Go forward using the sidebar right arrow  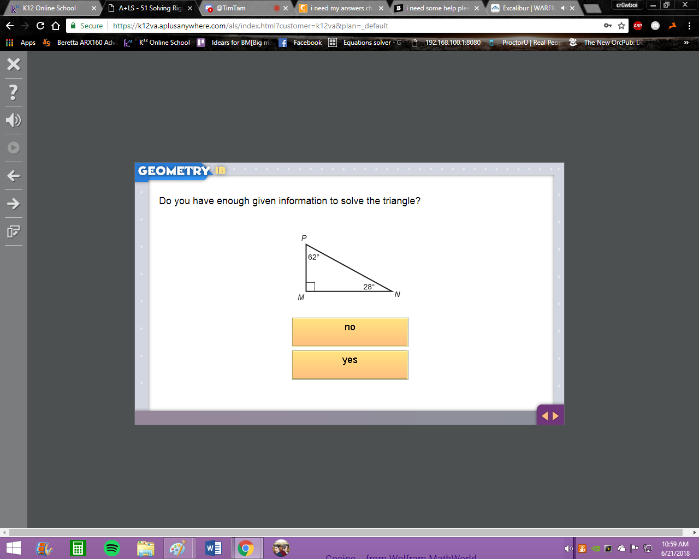pyautogui.click(x=14, y=204)
